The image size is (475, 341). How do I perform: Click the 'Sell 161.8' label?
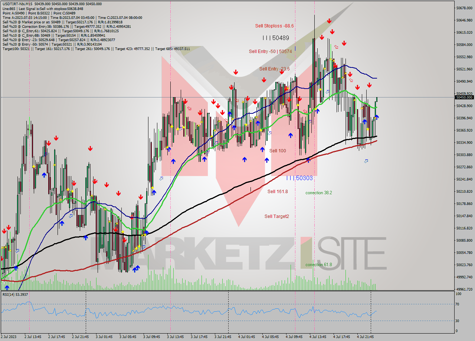(x=278, y=192)
